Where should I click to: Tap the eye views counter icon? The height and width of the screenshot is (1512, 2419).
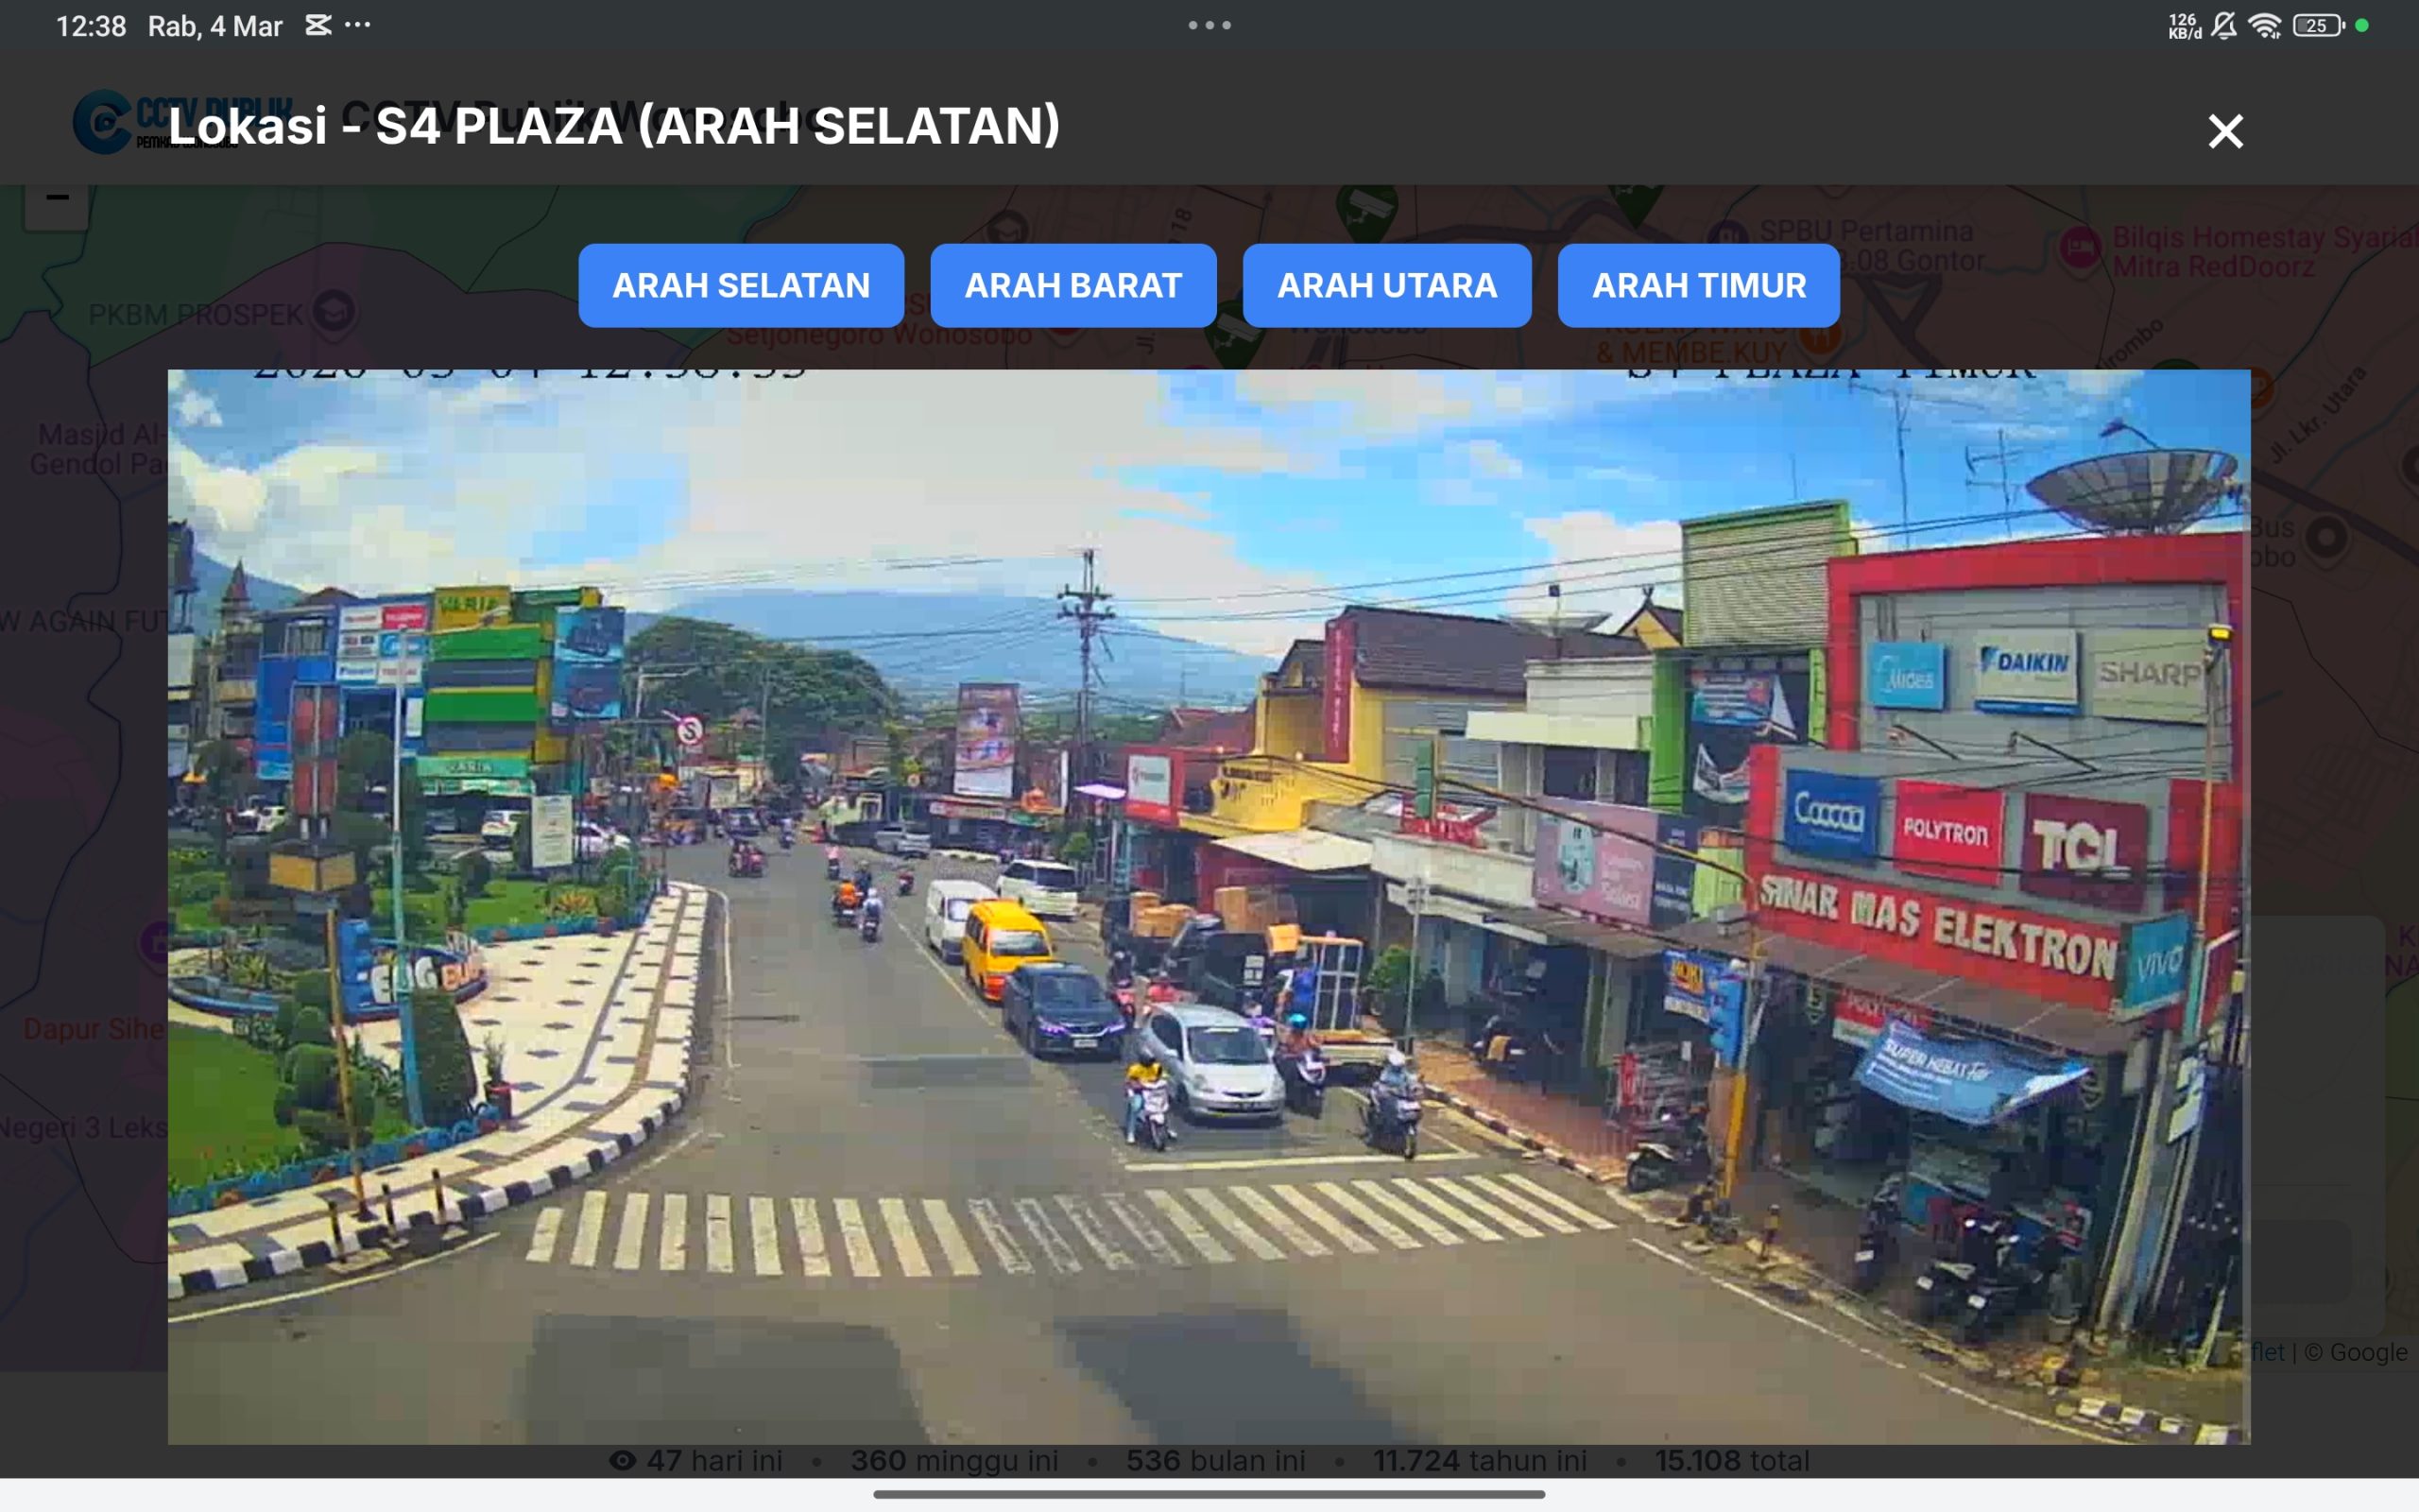click(623, 1461)
